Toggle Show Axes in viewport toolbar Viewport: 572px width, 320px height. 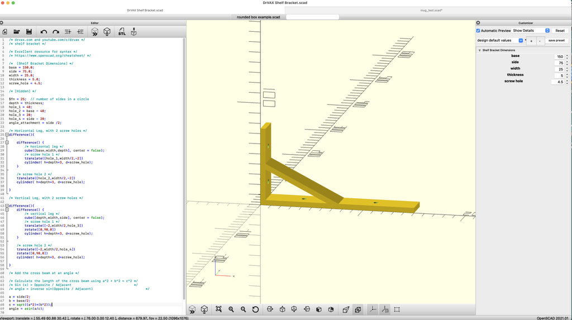click(373, 309)
